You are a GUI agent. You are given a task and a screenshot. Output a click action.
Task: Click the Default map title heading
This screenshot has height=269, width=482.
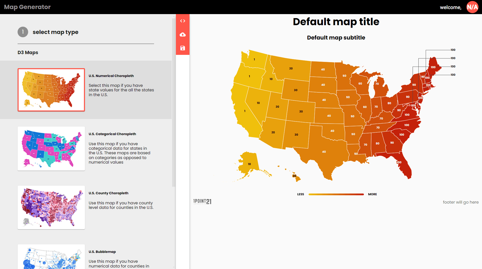coord(336,22)
